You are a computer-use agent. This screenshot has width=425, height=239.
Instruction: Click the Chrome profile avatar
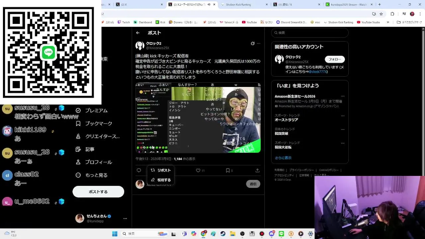[x=412, y=14]
